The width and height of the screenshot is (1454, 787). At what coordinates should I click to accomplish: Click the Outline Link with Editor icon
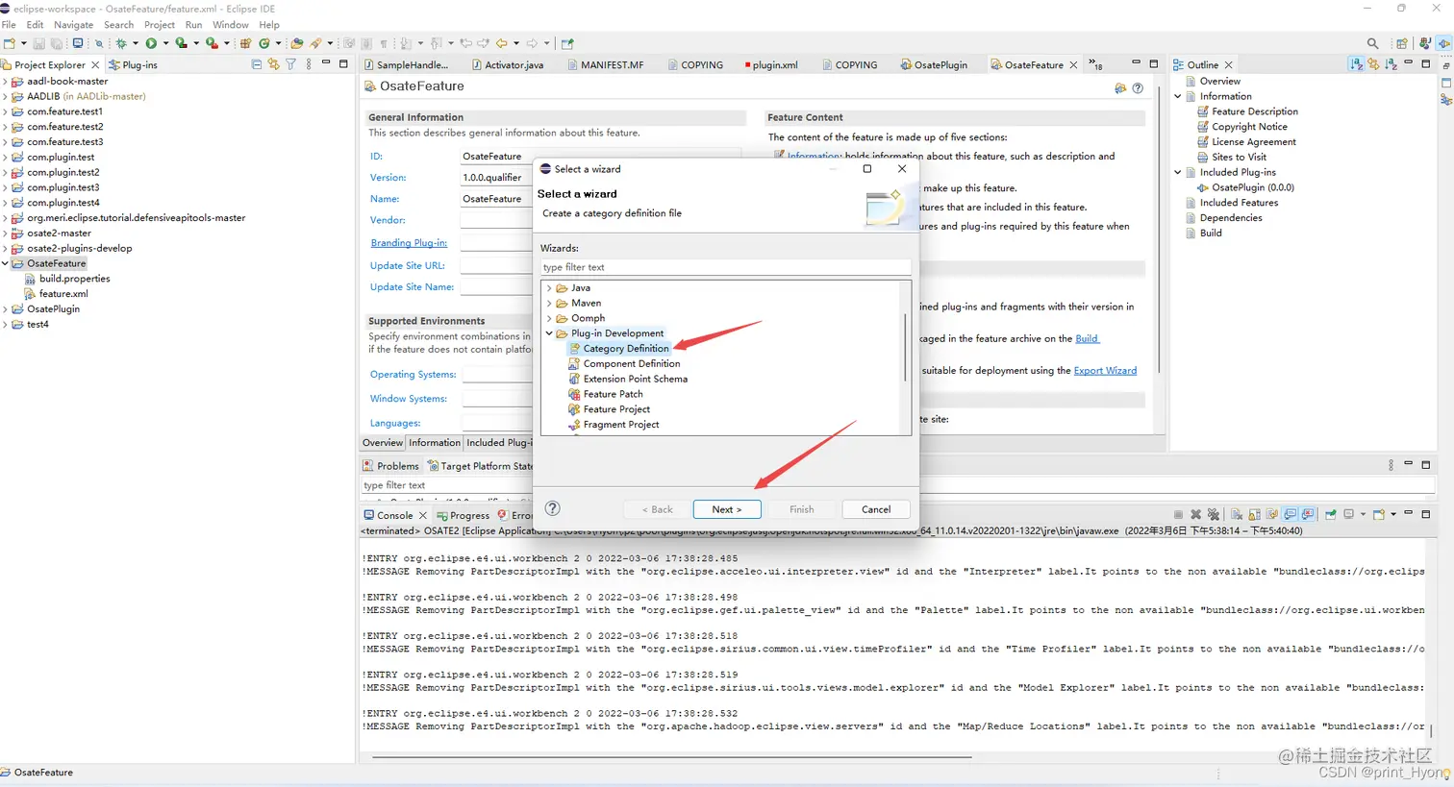click(1373, 64)
